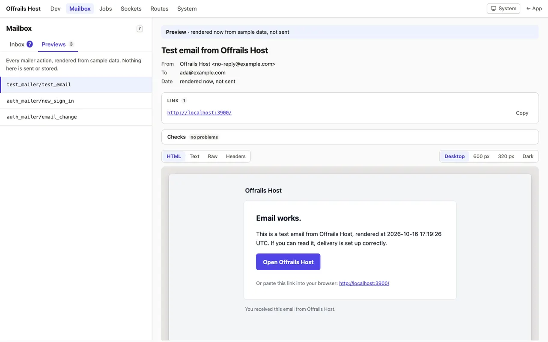
Task: Expand the Checks section
Action: (x=350, y=137)
